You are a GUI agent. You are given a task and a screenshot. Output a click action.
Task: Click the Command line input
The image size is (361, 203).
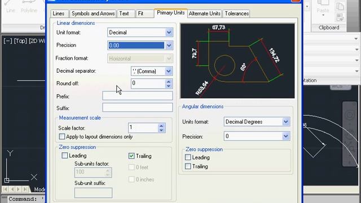[27, 199]
